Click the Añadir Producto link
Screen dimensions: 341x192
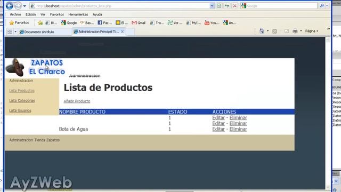pos(77,101)
